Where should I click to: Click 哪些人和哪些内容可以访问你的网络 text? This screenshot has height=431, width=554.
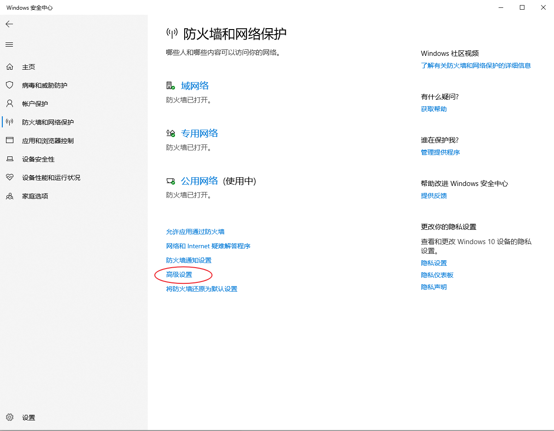pos(223,53)
